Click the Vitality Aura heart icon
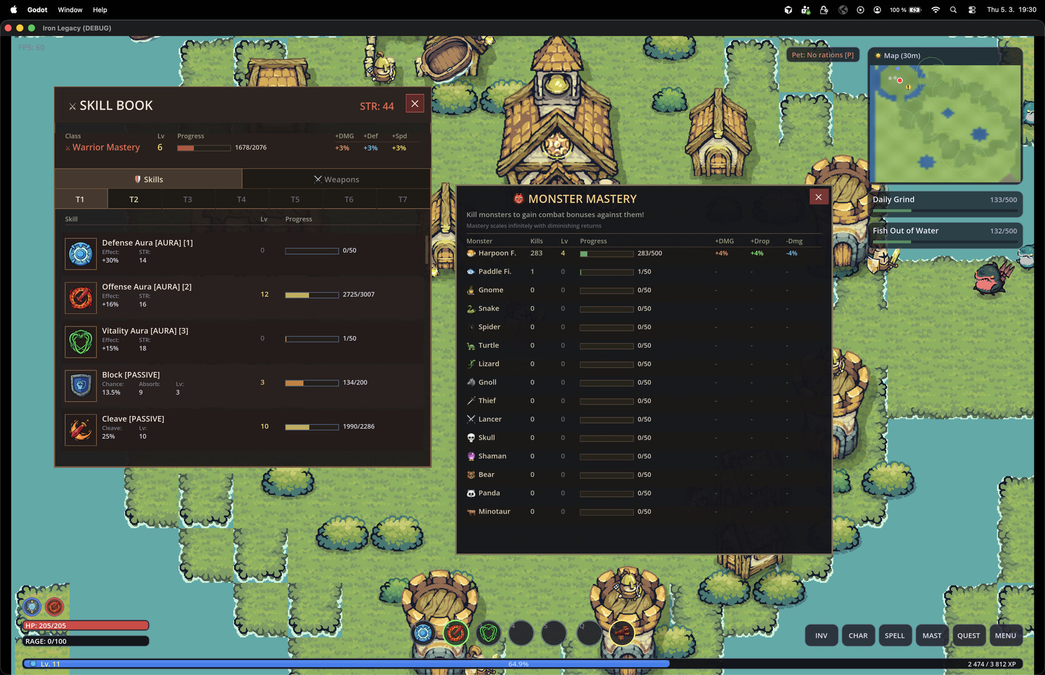The height and width of the screenshot is (675, 1045). [x=81, y=342]
